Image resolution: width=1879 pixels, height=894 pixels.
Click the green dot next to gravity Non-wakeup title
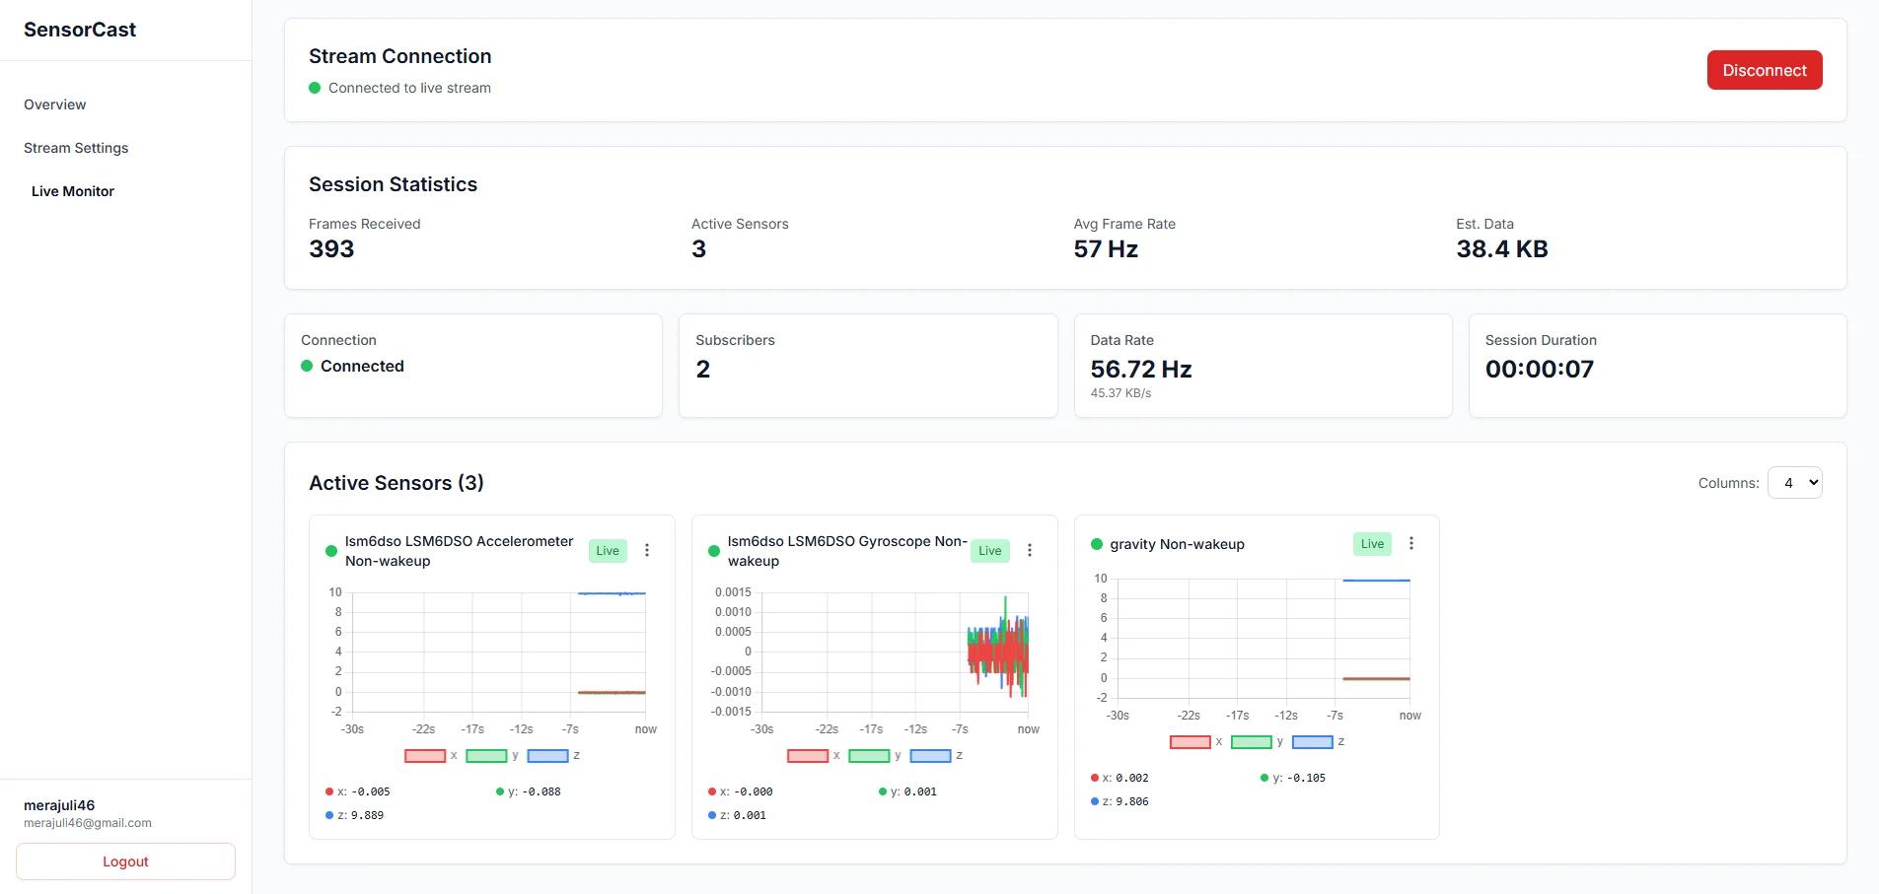1095,543
